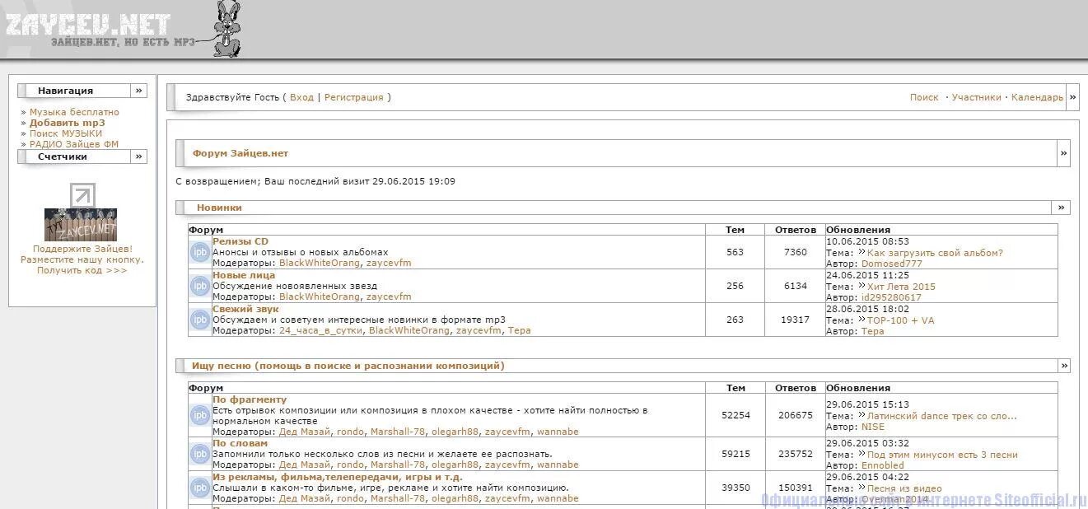The image size is (1088, 509).
Task: View author id295280617 profile
Action: click(891, 297)
